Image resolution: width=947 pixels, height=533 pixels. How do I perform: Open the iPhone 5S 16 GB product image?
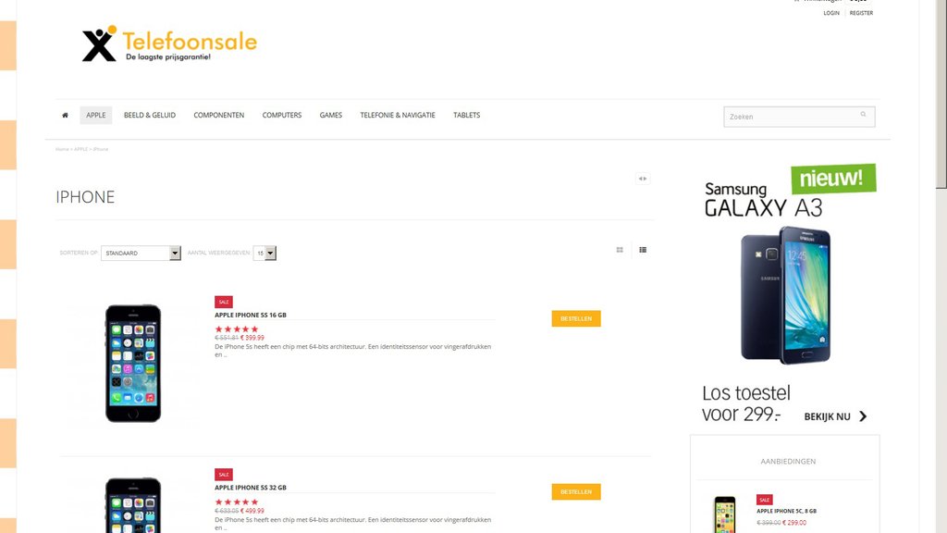[x=133, y=363]
